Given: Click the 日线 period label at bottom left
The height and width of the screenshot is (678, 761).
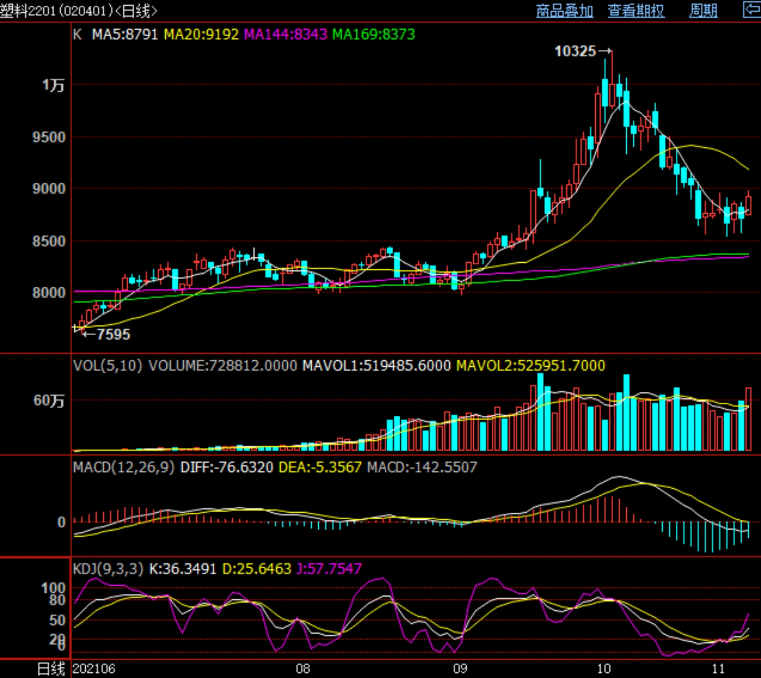Looking at the screenshot, I should [51, 669].
